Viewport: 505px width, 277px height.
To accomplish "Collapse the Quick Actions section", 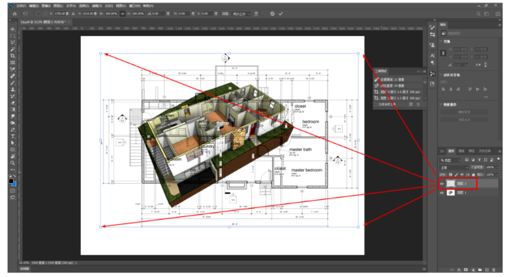I will pyautogui.click(x=441, y=104).
